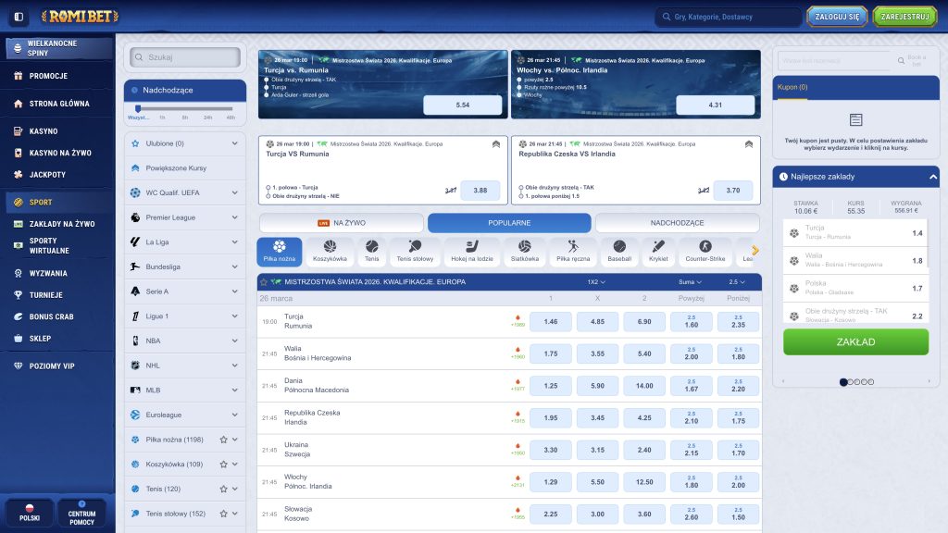Image resolution: width=948 pixels, height=533 pixels.
Task: Expand Premier League list
Action: (x=234, y=217)
